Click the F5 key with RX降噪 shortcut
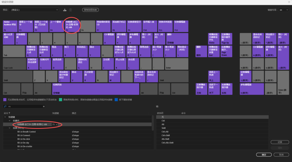The height and width of the screenshot is (162, 292). 72,26
